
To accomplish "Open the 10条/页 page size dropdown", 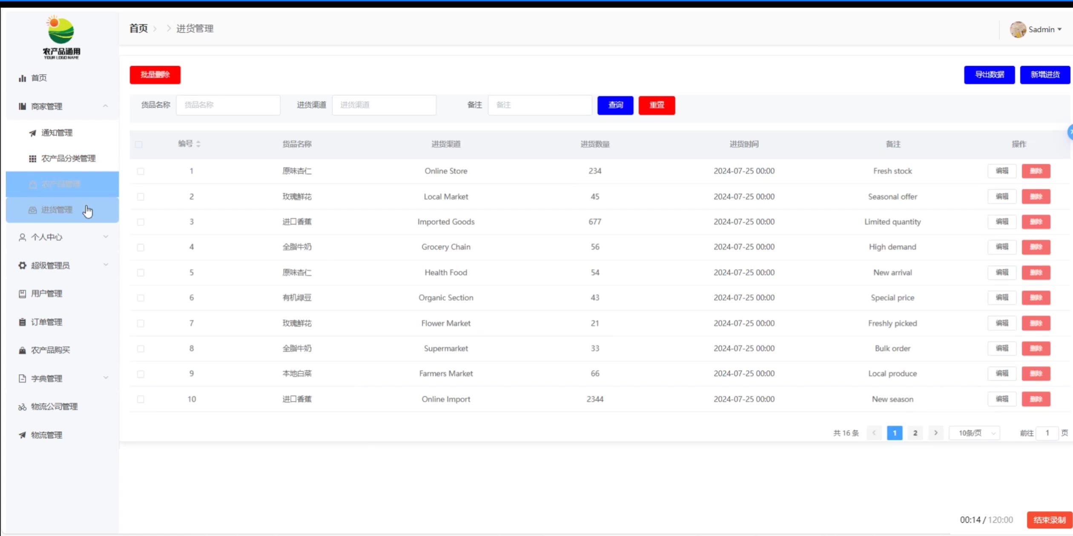I will point(975,433).
